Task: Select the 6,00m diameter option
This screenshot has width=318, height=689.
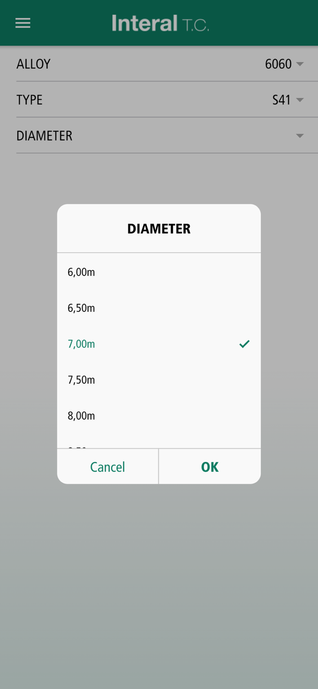Action: click(81, 272)
